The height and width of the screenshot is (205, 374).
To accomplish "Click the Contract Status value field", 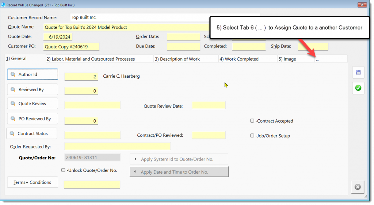I will click(x=92, y=135).
